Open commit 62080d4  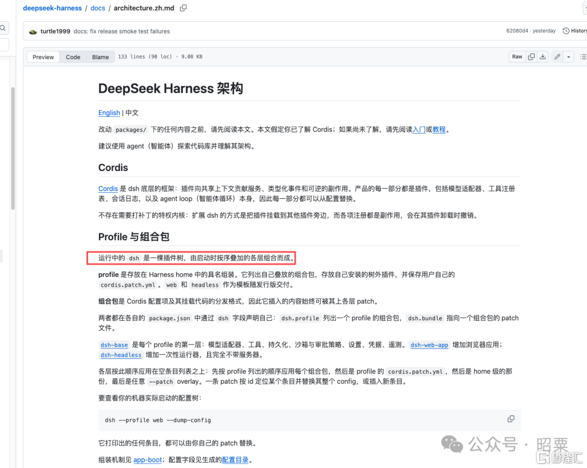tap(517, 31)
